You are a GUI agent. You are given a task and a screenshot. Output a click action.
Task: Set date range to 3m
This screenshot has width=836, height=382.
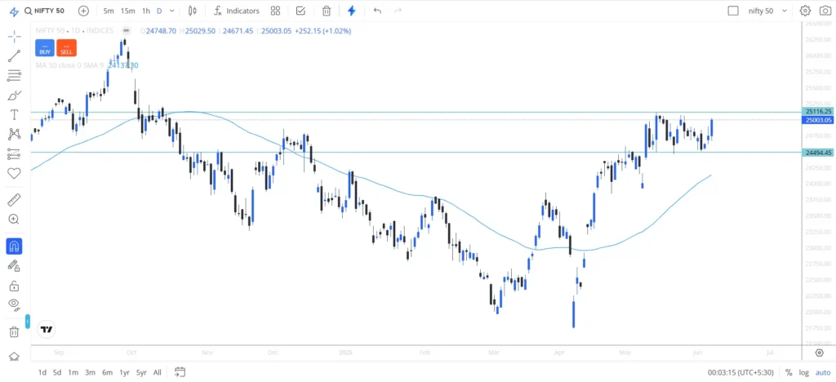[90, 372]
